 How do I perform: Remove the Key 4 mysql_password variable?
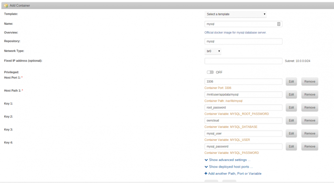310,147
